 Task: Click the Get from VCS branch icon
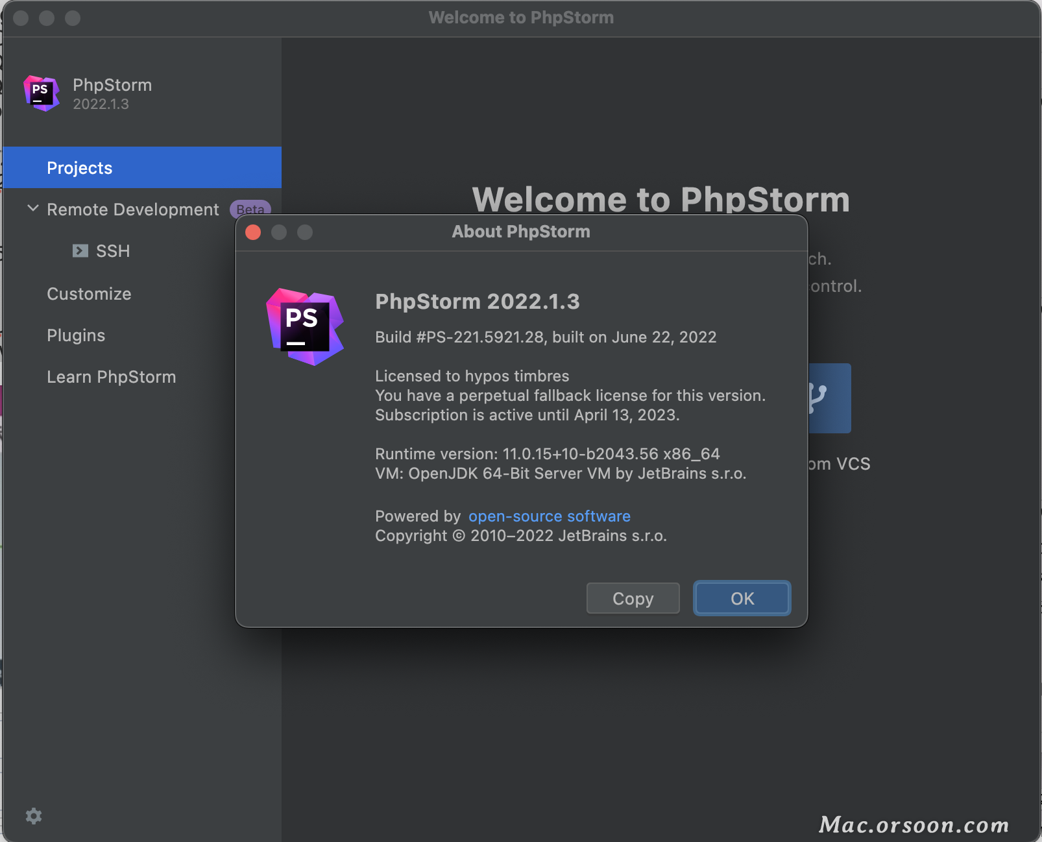point(829,398)
